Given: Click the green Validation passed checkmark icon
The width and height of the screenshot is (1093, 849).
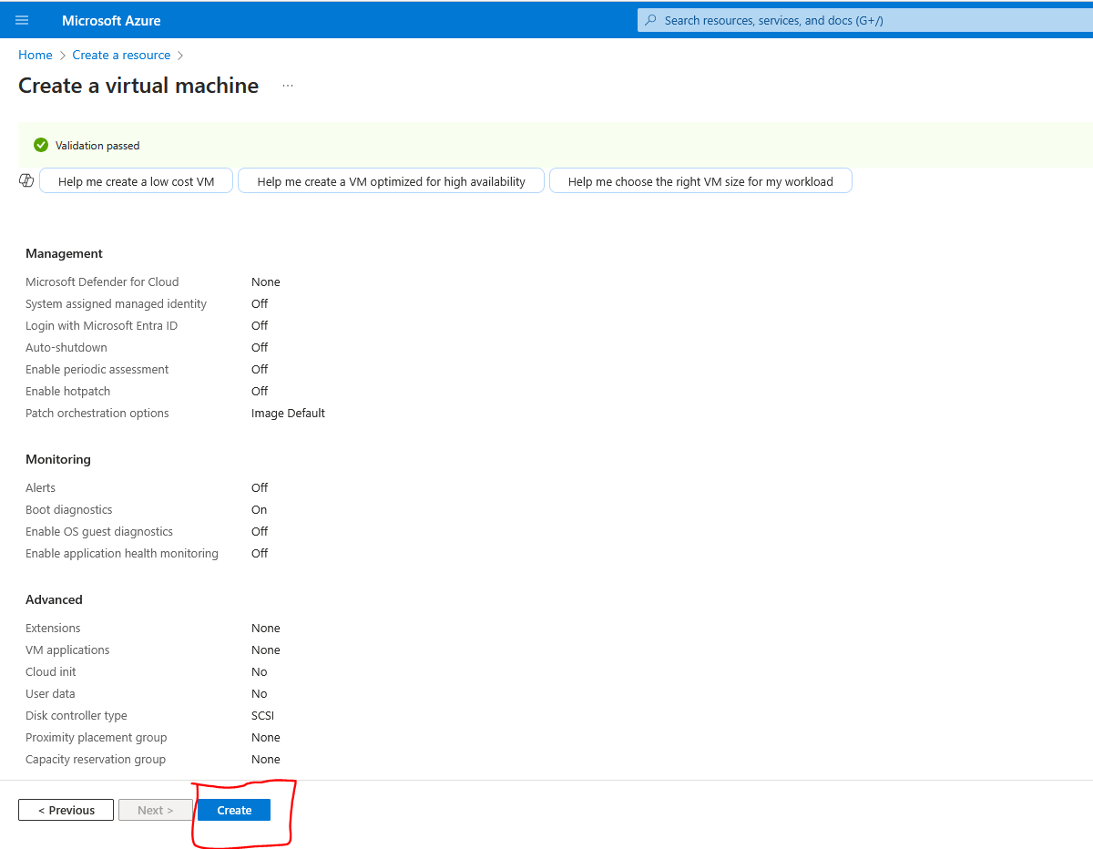Looking at the screenshot, I should [x=41, y=145].
